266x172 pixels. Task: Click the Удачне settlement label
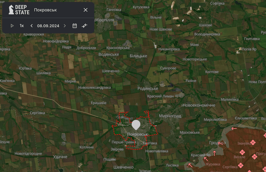point(60,157)
